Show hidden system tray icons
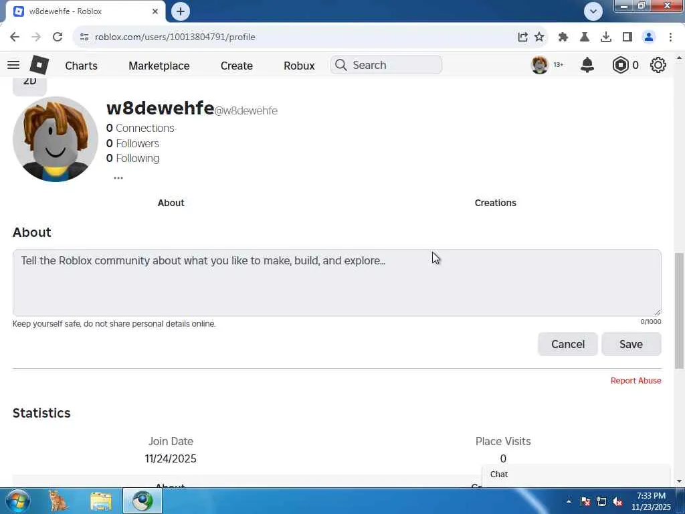The height and width of the screenshot is (514, 685). tap(569, 501)
